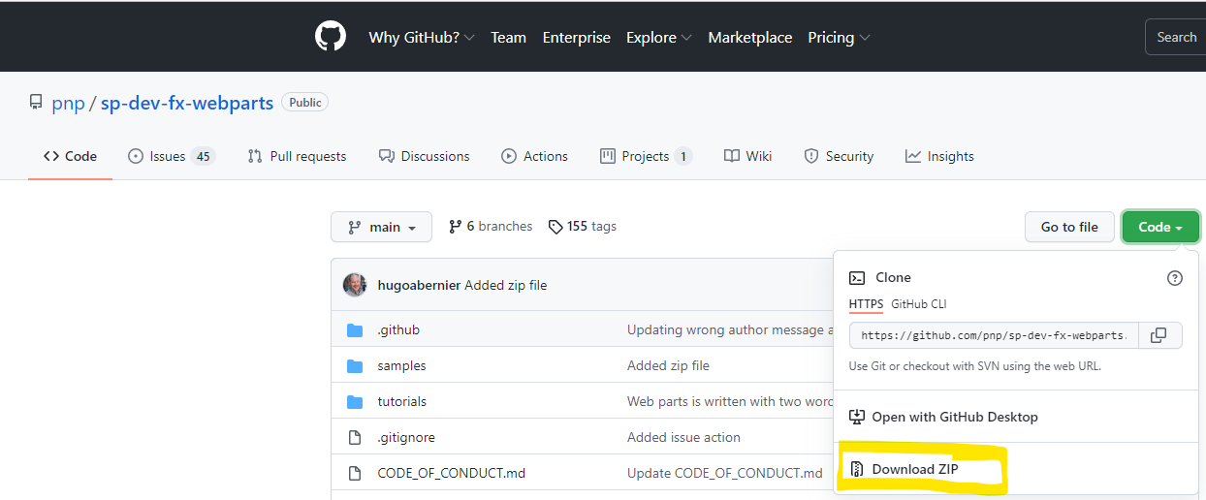
Task: Click the .gitignore file icon
Action: coord(355,438)
